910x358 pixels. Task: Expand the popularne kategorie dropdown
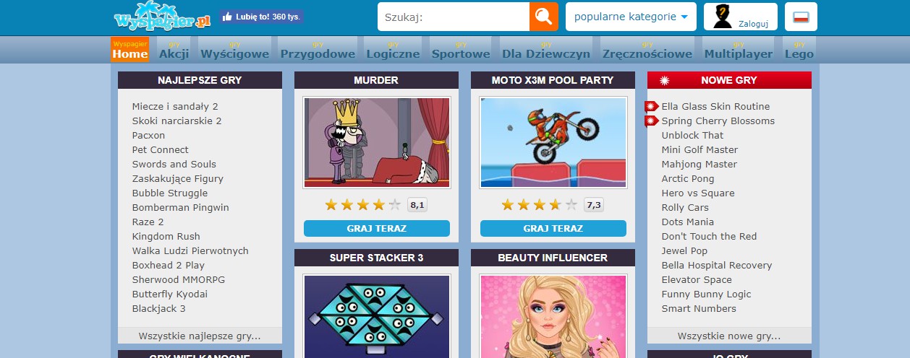(x=631, y=17)
